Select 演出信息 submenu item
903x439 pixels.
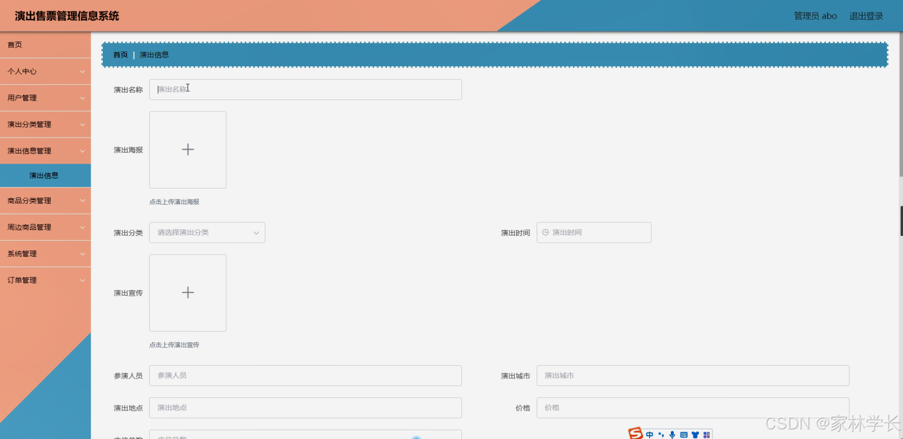point(45,176)
